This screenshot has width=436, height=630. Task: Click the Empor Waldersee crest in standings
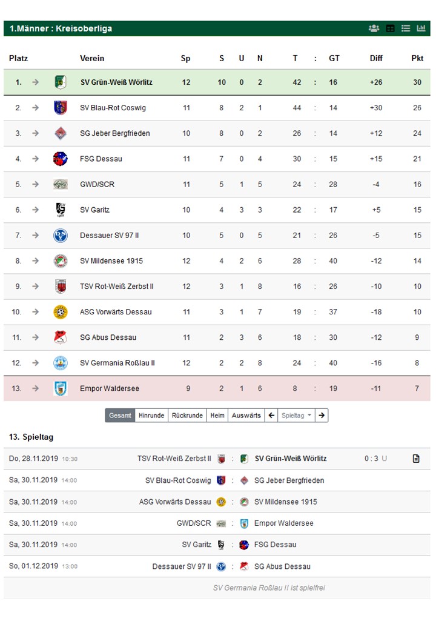[60, 388]
